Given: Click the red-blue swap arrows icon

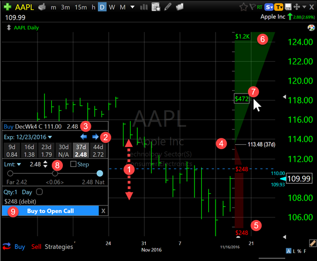Looking at the screenshot, I should [6, 246].
